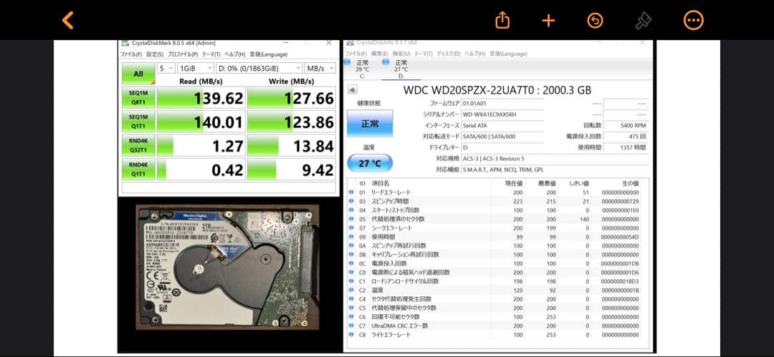The image size is (774, 357).
Task: Click the firmware field 01.01A01
Action: (x=502, y=104)
